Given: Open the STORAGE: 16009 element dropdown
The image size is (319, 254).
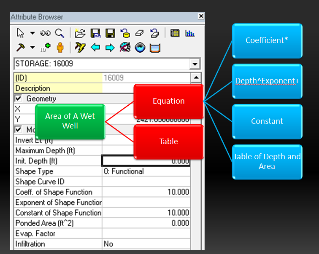Looking at the screenshot, I should pos(195,64).
